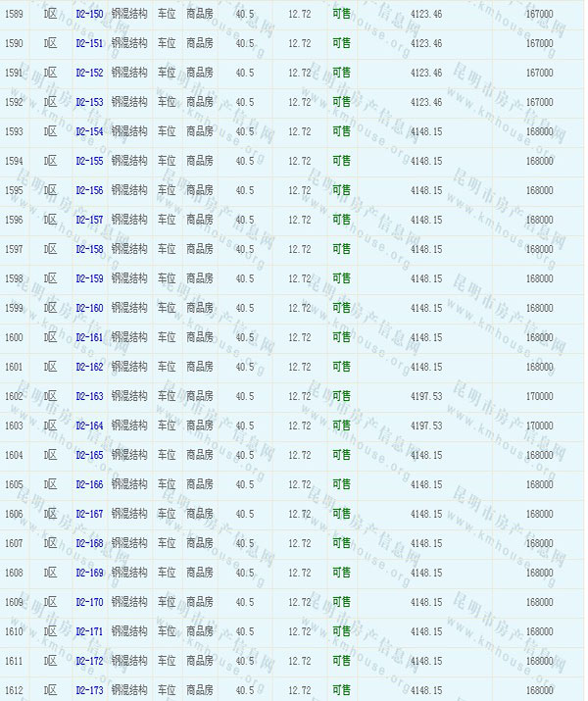Open the D2-163 unit link
The width and height of the screenshot is (588, 701).
tap(89, 397)
